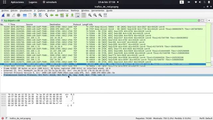Image resolution: width=213 pixels, height=120 pixels.
Task: Open the Captura menu
Action: (41, 10)
